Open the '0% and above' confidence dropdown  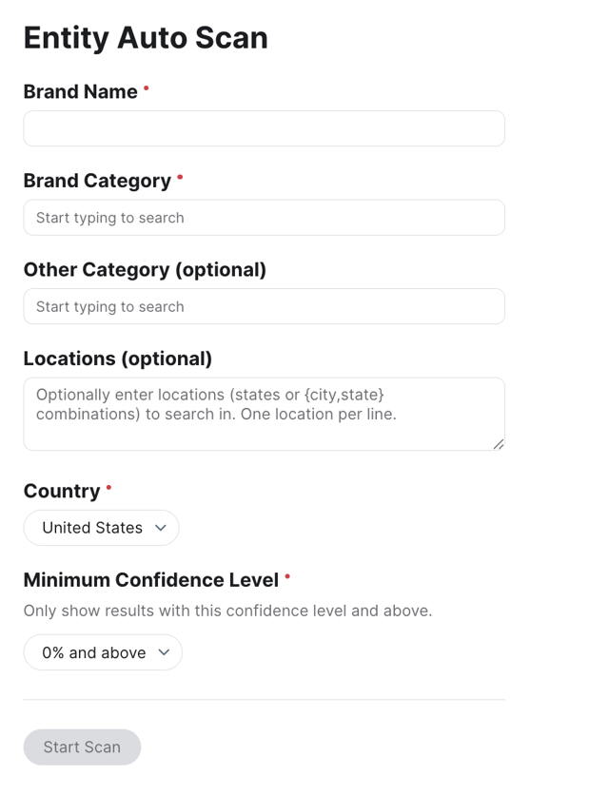pyautogui.click(x=103, y=652)
